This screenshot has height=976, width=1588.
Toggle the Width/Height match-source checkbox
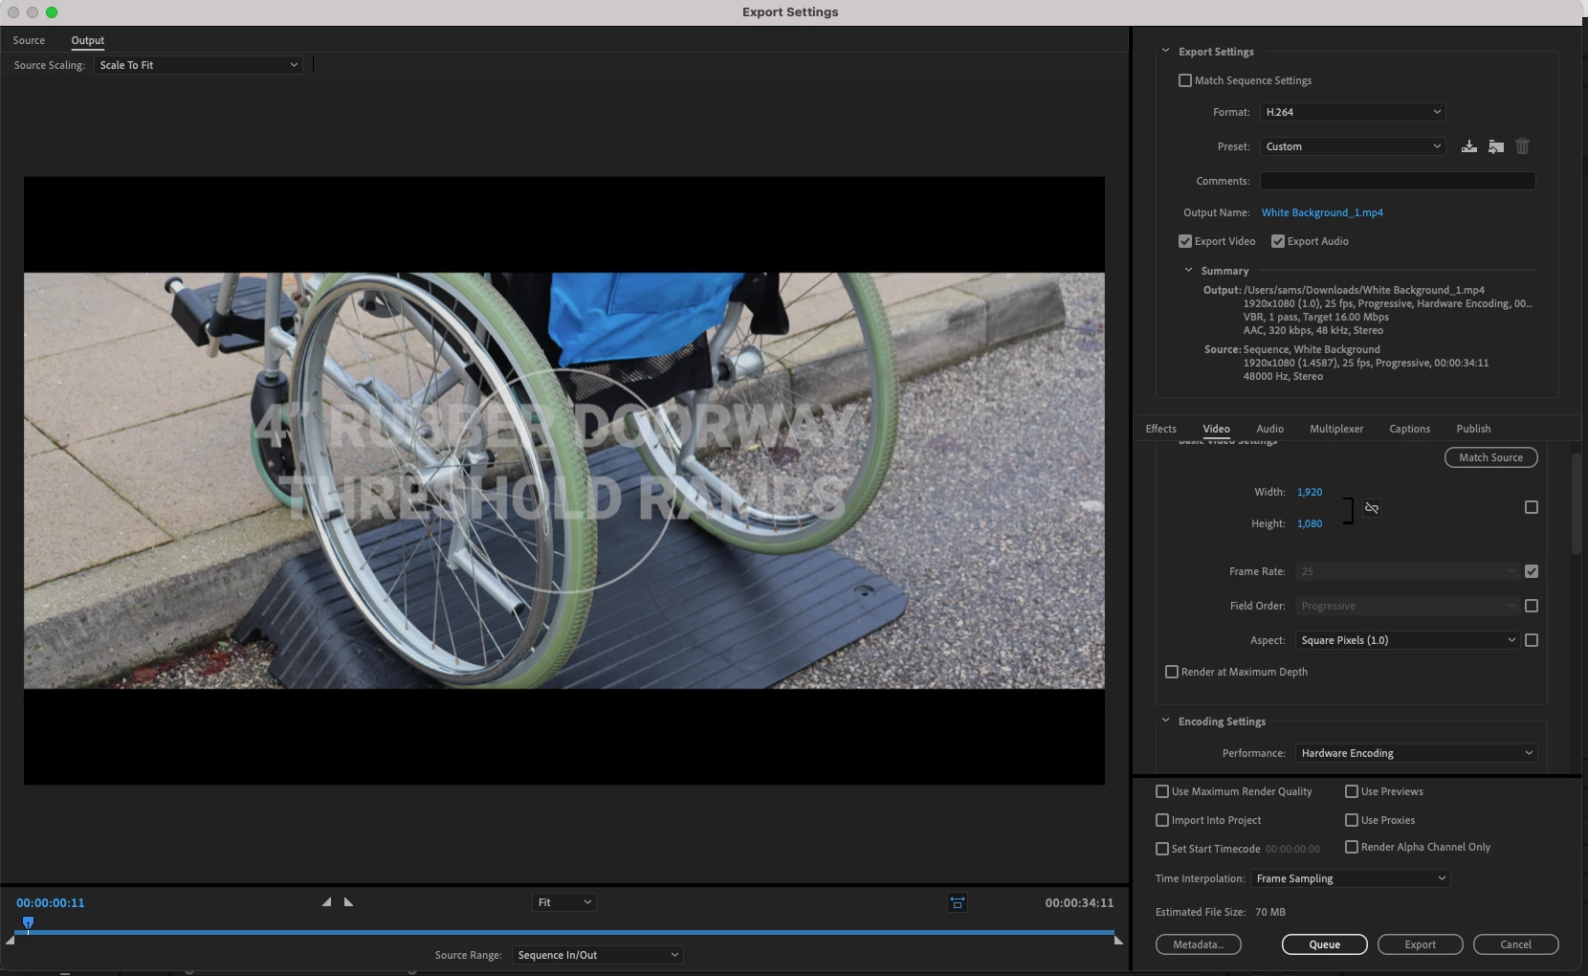(x=1532, y=507)
